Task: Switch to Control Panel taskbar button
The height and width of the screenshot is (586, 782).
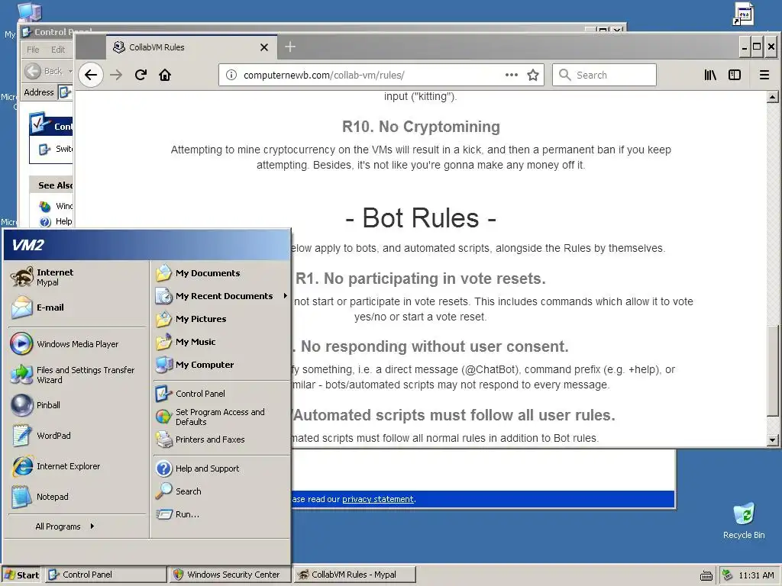Action: click(105, 575)
